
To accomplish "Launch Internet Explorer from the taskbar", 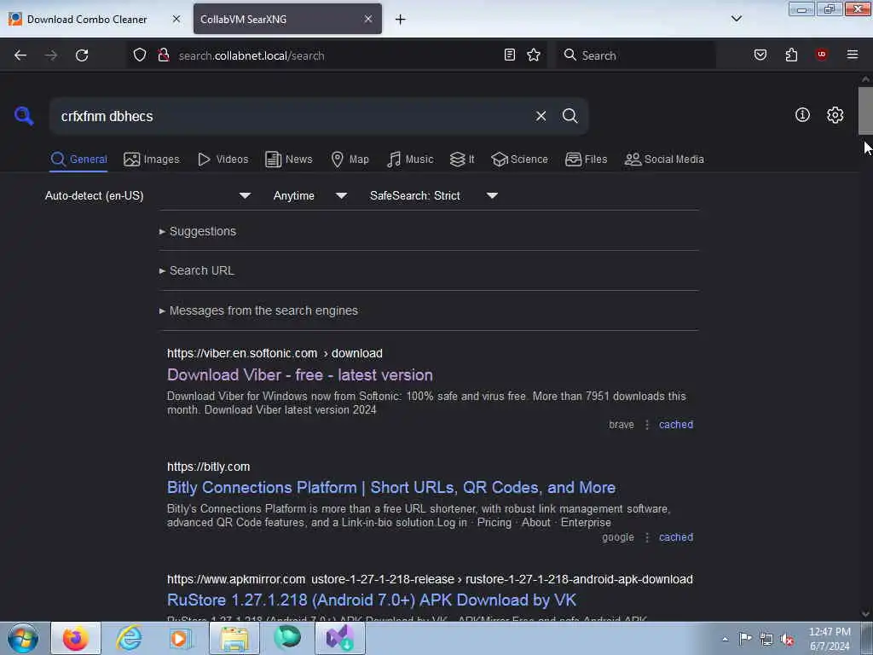I will (x=130, y=638).
